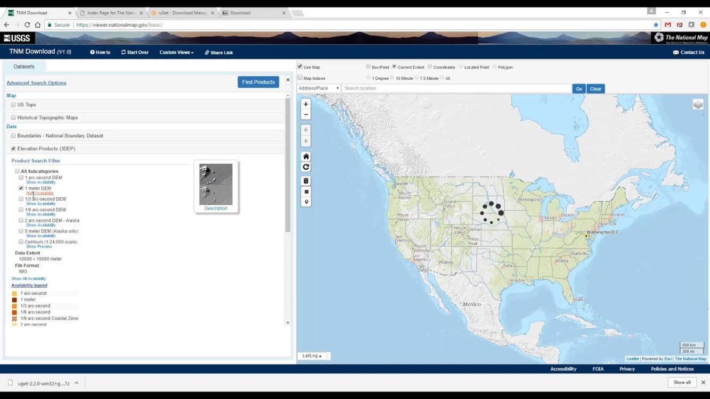Viewport: 710px width, 399px height.
Task: Zoom in on the map
Action: coord(306,104)
